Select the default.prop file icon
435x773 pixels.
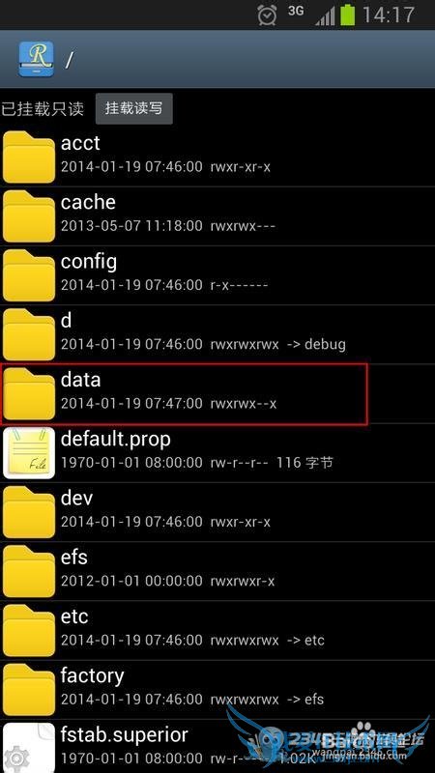pyautogui.click(x=29, y=452)
